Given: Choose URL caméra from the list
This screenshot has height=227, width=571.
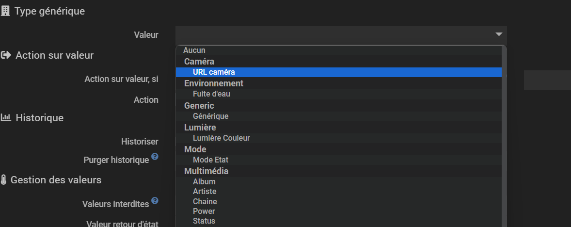Looking at the screenshot, I should (214, 72).
